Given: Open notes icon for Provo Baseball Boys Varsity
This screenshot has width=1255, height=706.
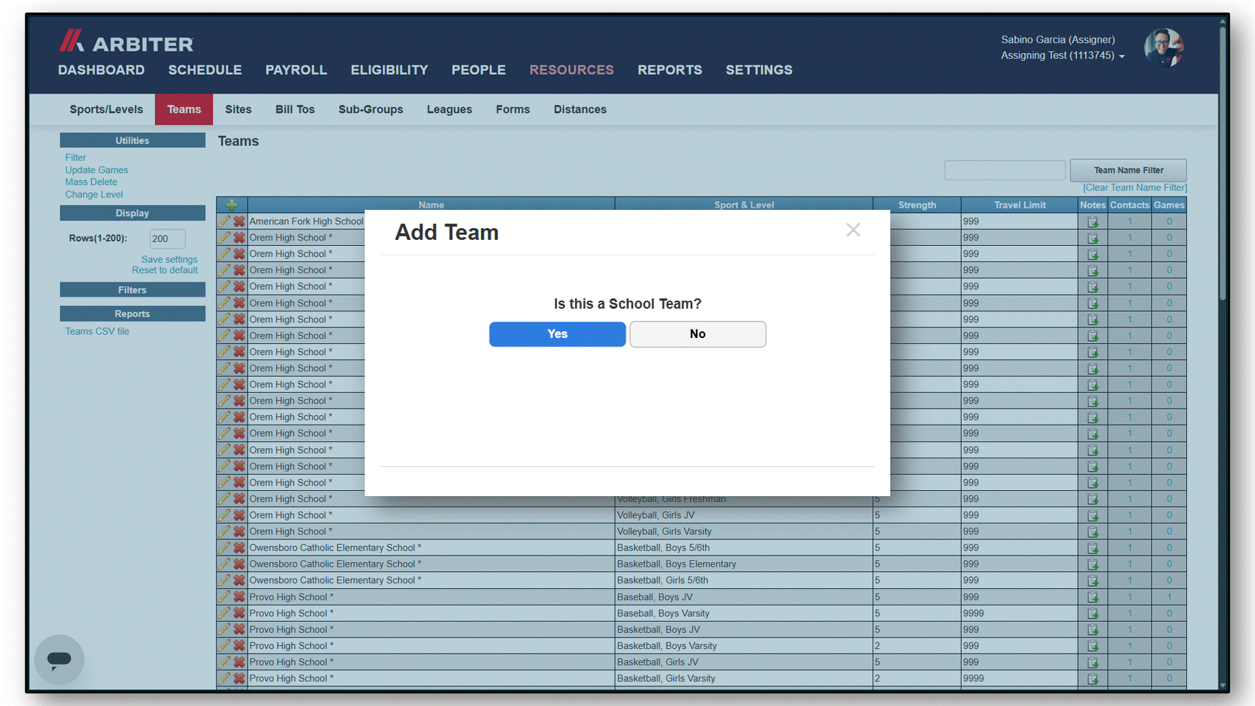Looking at the screenshot, I should click(1093, 613).
